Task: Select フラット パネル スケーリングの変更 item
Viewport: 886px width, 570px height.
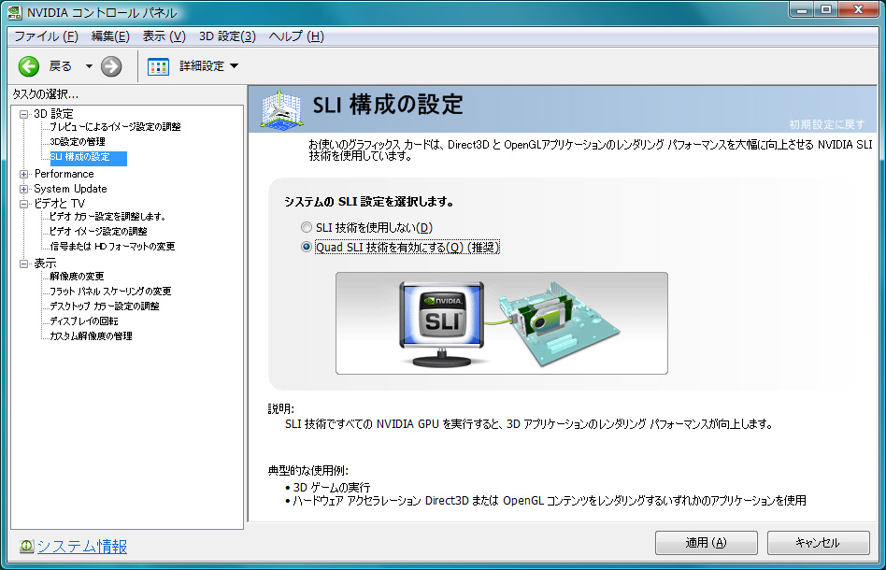Action: (110, 291)
